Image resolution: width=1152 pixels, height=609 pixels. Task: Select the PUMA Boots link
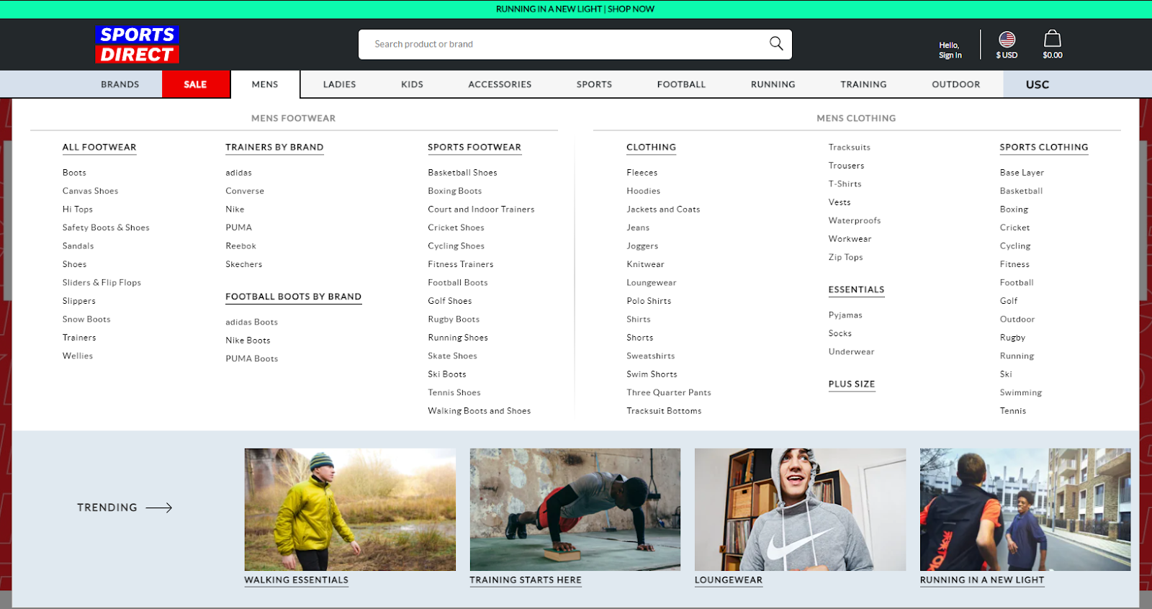point(252,358)
